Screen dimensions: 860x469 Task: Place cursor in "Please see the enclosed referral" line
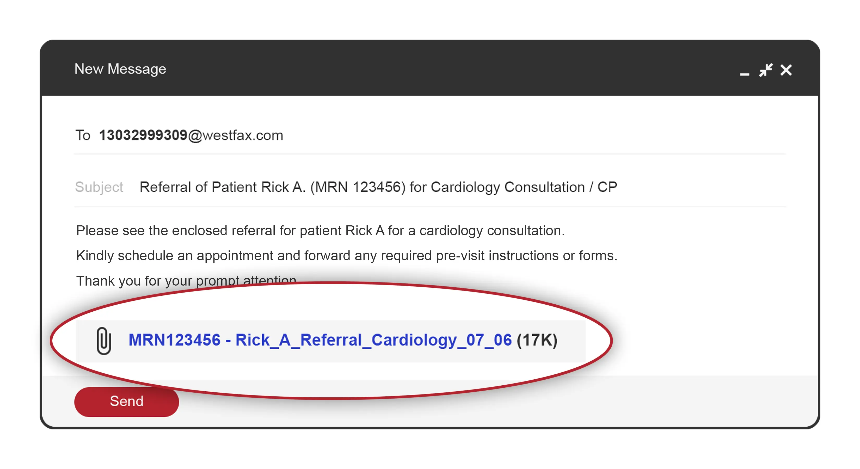pos(320,231)
